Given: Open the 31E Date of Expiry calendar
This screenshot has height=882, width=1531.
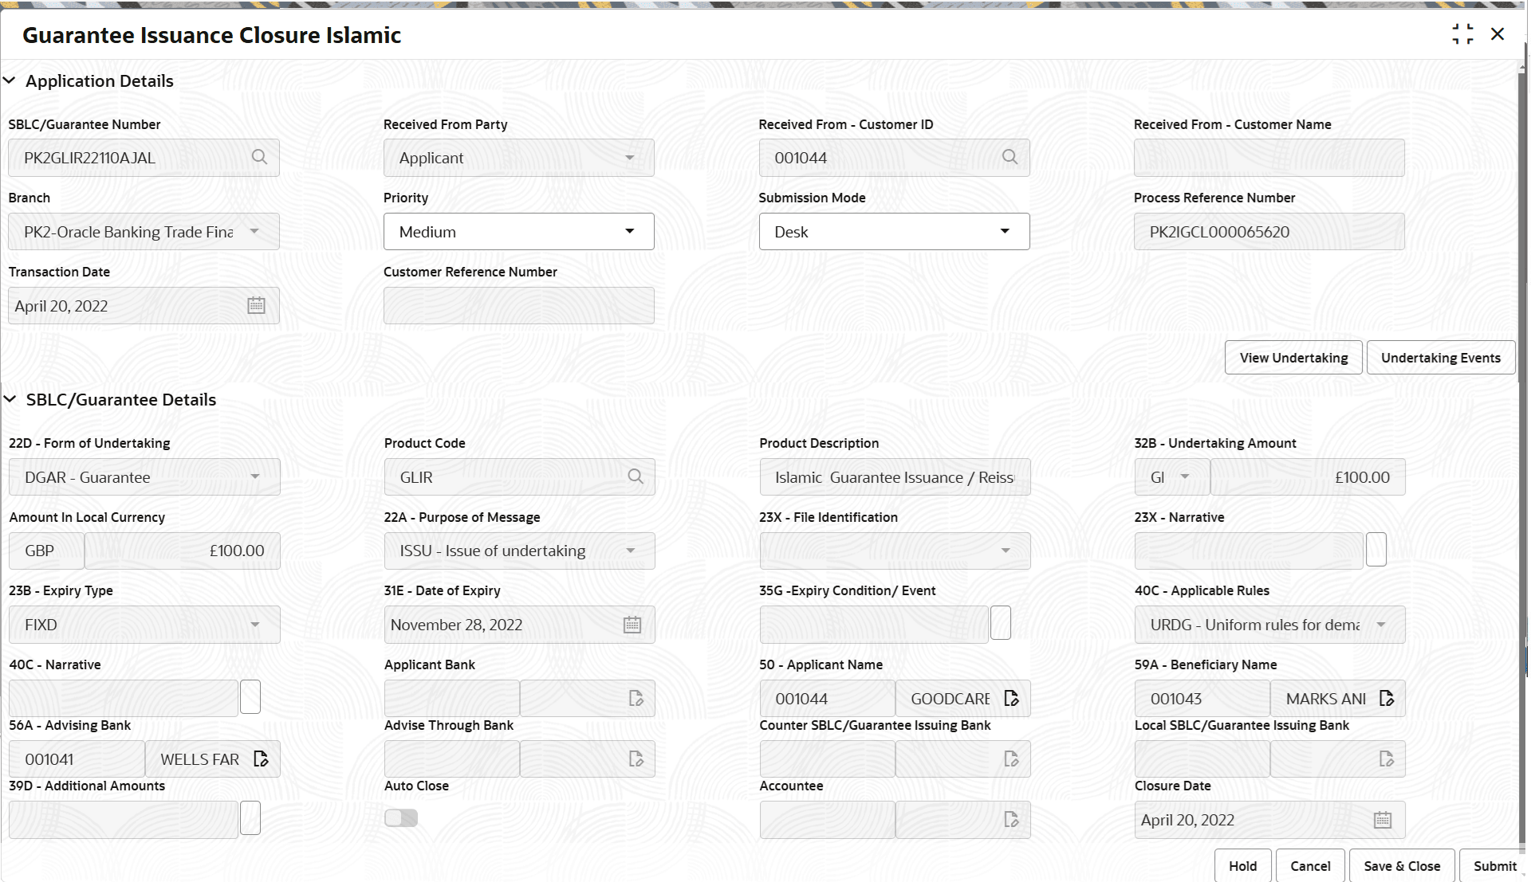Looking at the screenshot, I should pyautogui.click(x=632, y=625).
